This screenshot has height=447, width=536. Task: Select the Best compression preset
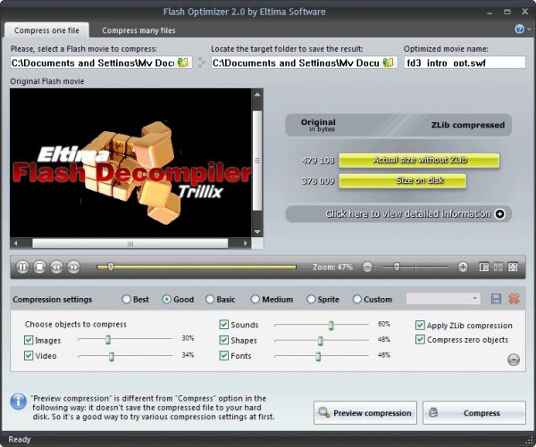(x=126, y=299)
